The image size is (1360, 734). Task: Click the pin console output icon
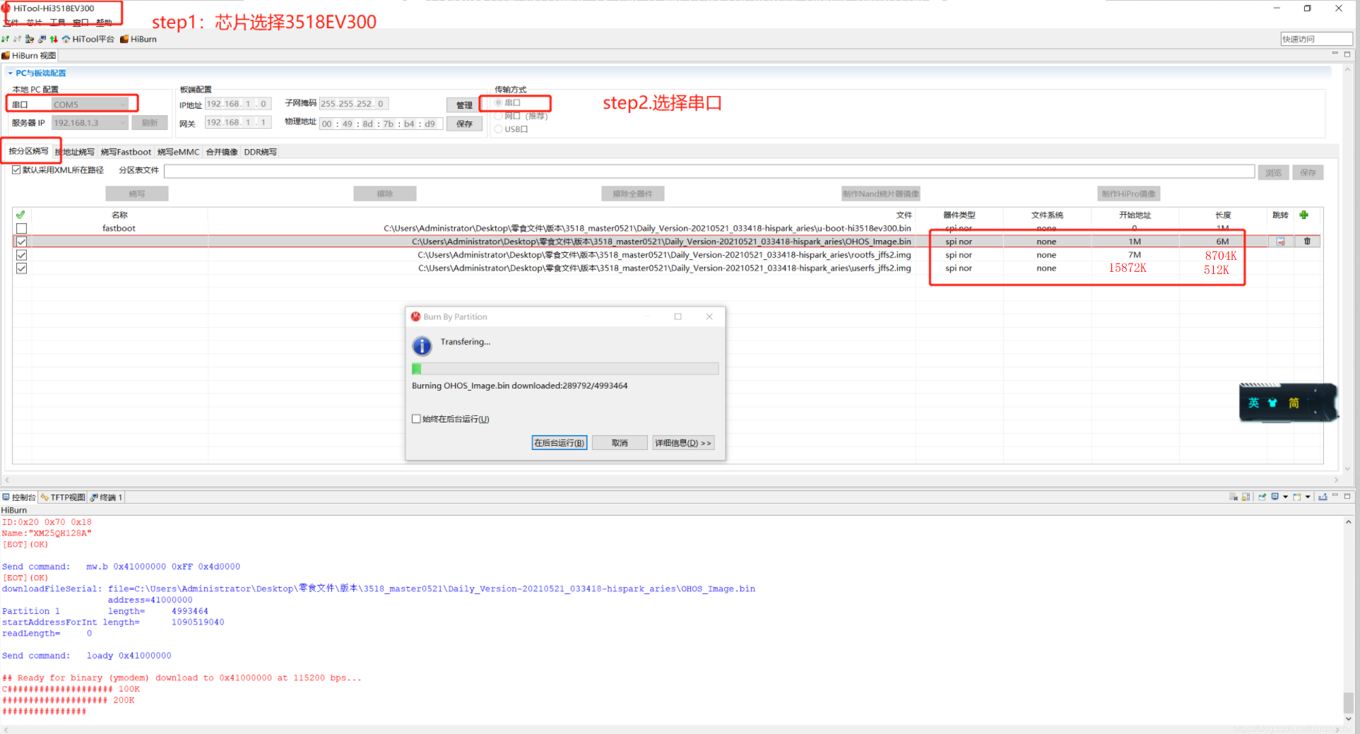(1263, 497)
